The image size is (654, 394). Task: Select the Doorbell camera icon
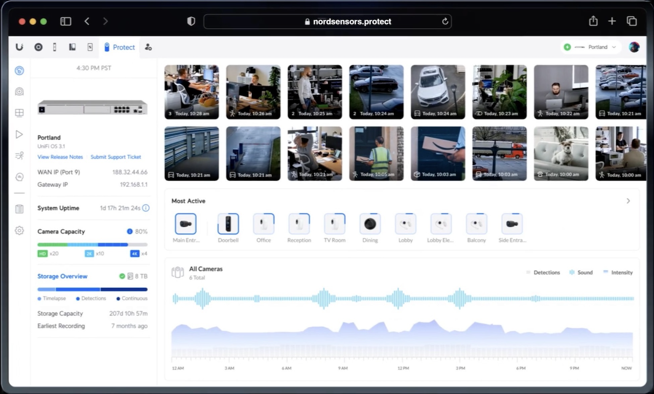pyautogui.click(x=228, y=224)
